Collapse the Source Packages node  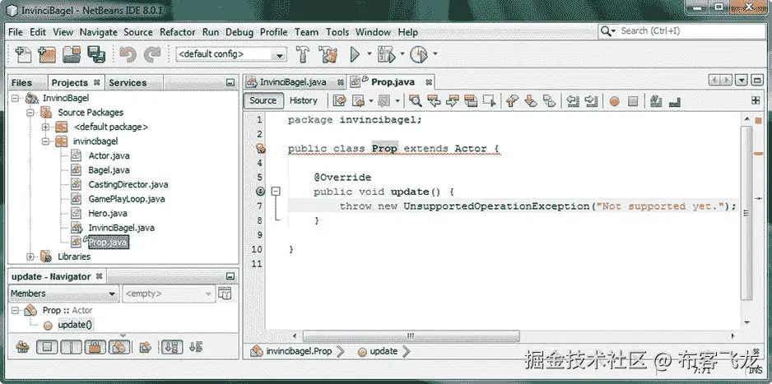tap(31, 113)
